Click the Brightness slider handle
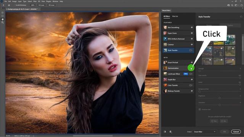Screen dimensions: 244x137 [220, 98]
